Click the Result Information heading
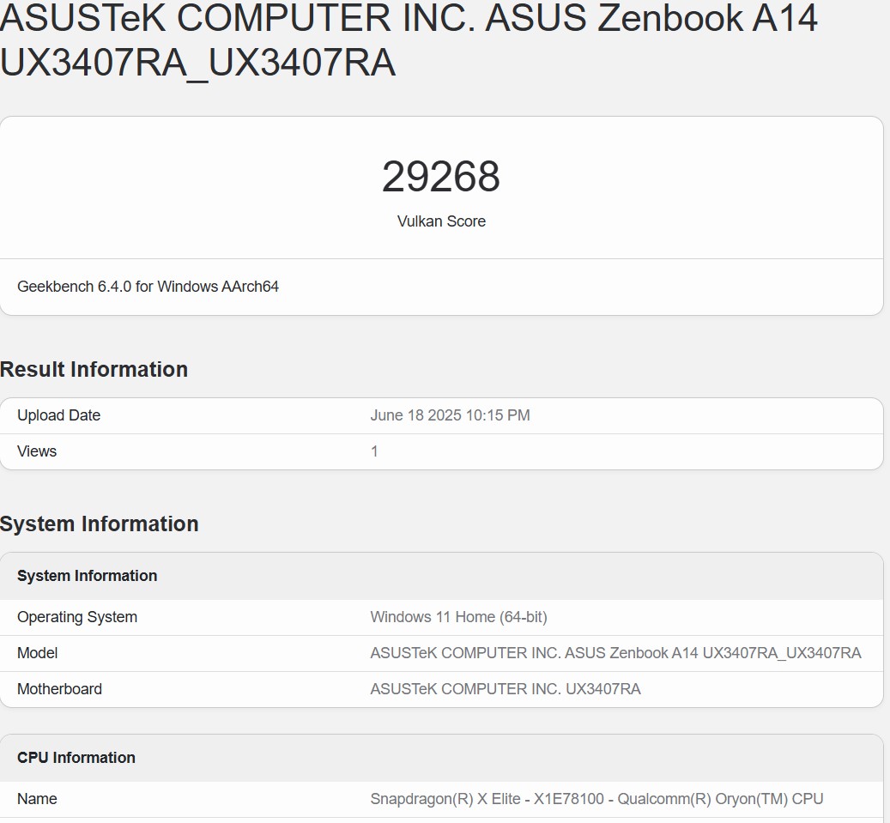 (x=94, y=369)
